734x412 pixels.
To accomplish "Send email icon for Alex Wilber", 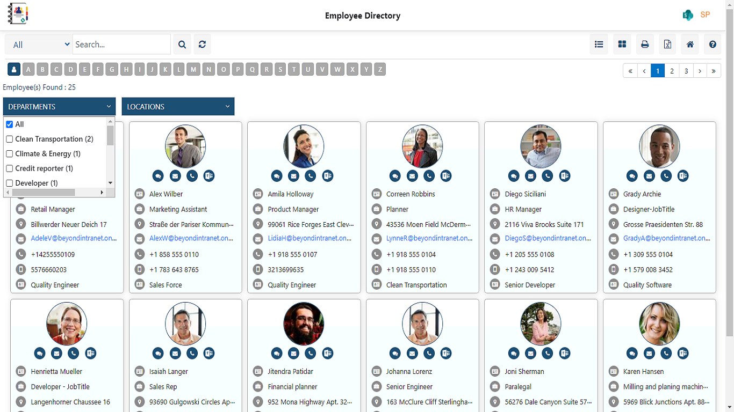I will (175, 175).
